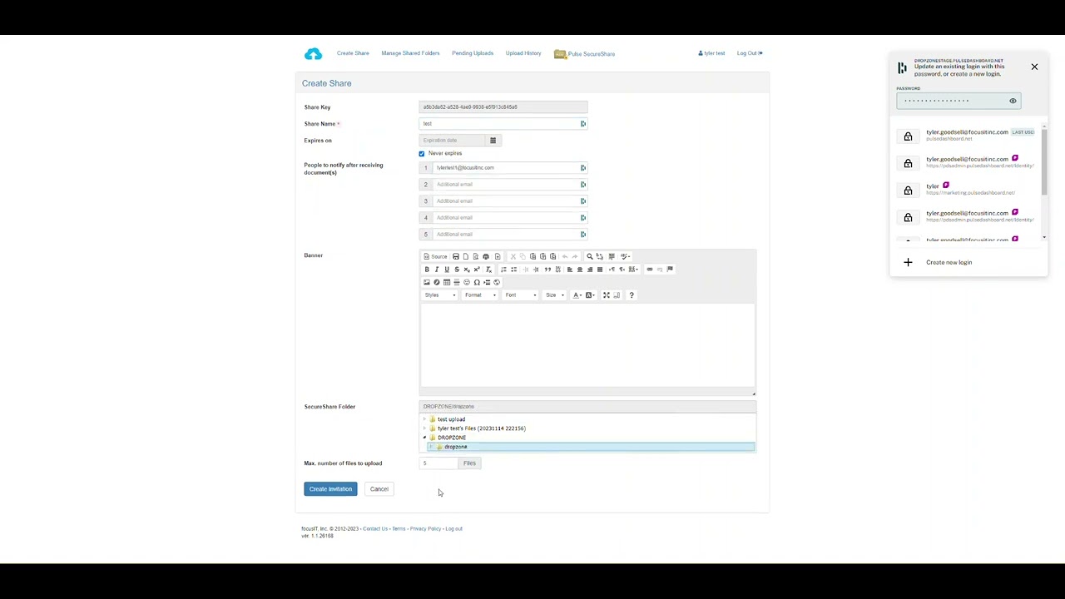The image size is (1065, 599).
Task: Insert special character (Omega) in editor
Action: tap(477, 282)
